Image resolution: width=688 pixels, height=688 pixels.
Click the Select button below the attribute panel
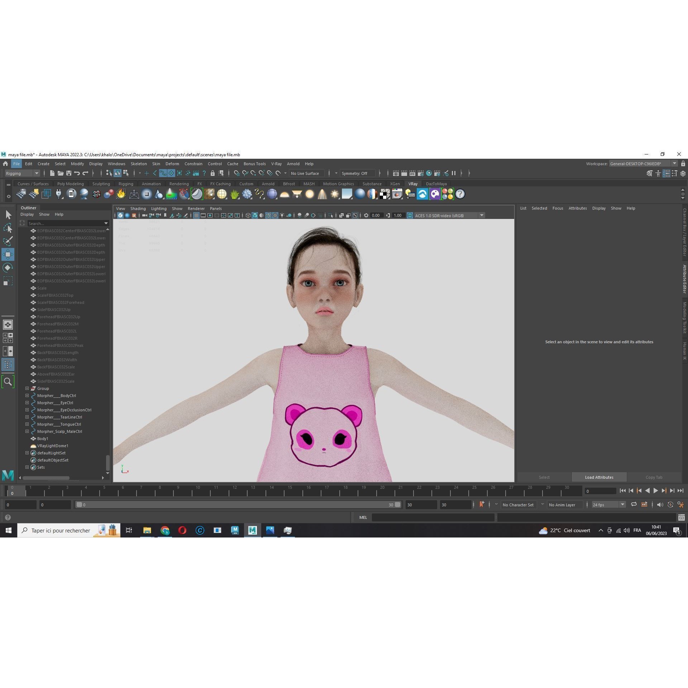click(544, 477)
